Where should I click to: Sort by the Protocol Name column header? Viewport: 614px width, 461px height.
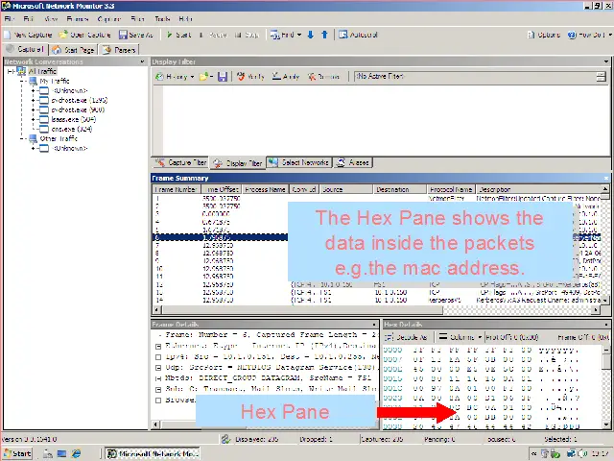click(451, 189)
